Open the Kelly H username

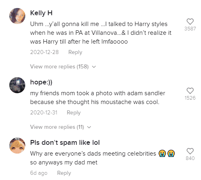tap(41, 13)
